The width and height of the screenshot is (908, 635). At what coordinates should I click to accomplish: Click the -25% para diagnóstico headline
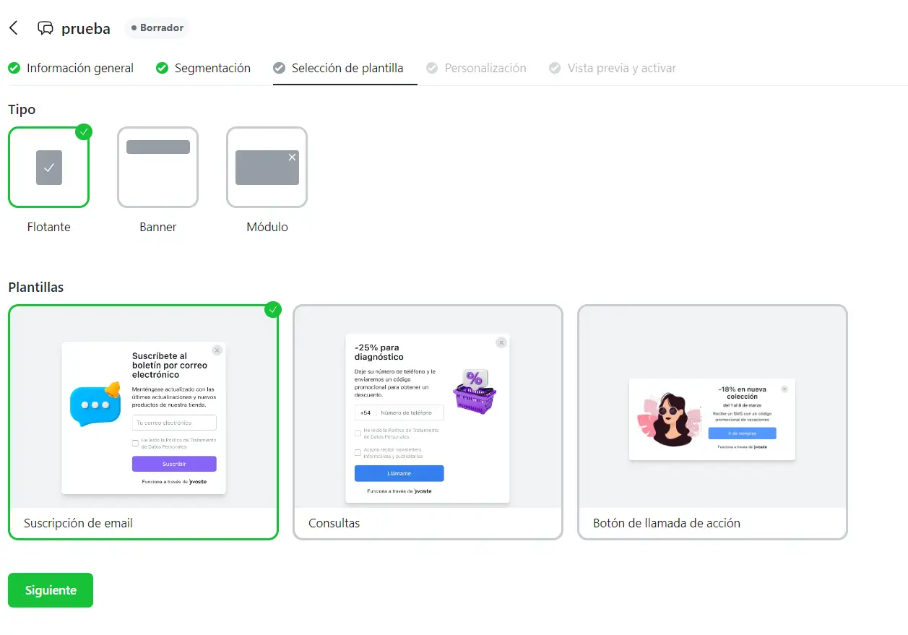tap(379, 353)
